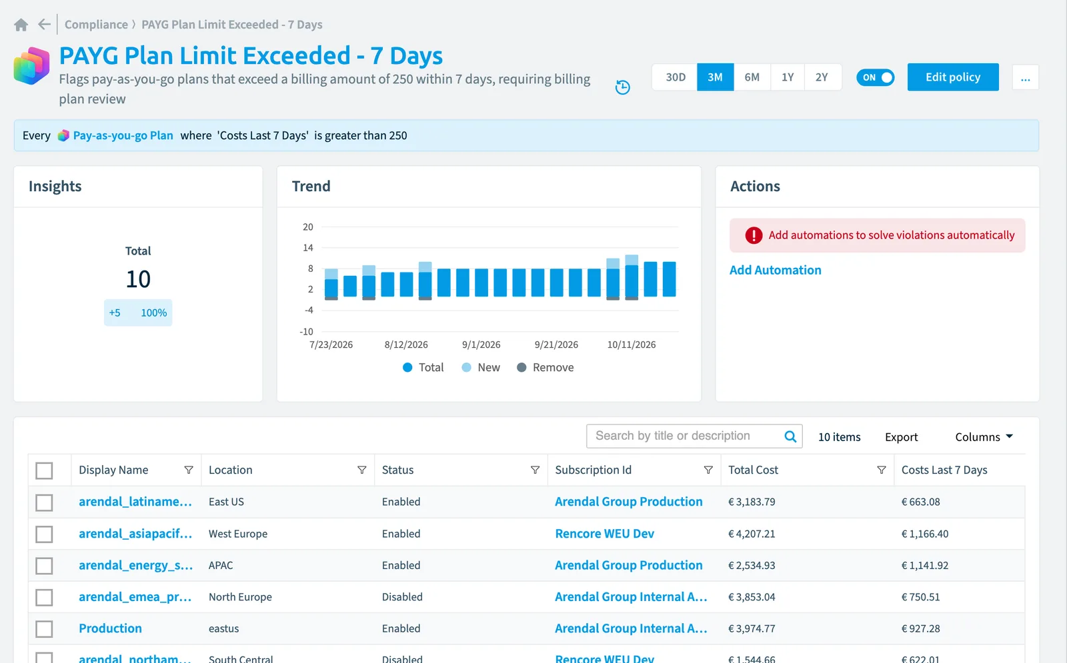Open the Compliance breadcrumb

96,25
